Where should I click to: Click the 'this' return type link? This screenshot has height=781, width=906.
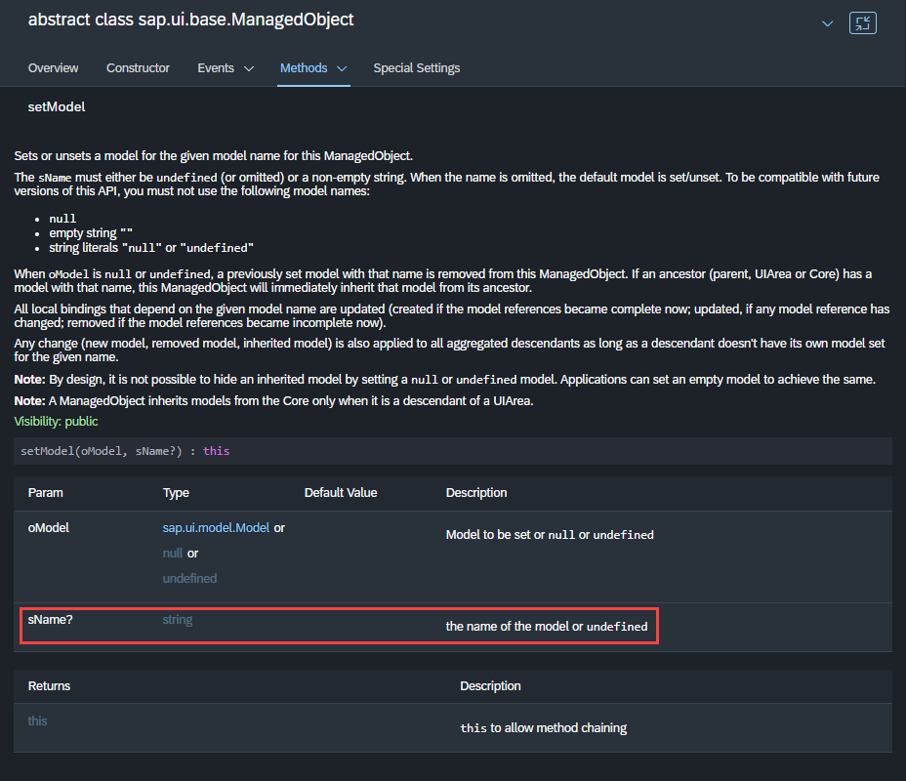(37, 720)
